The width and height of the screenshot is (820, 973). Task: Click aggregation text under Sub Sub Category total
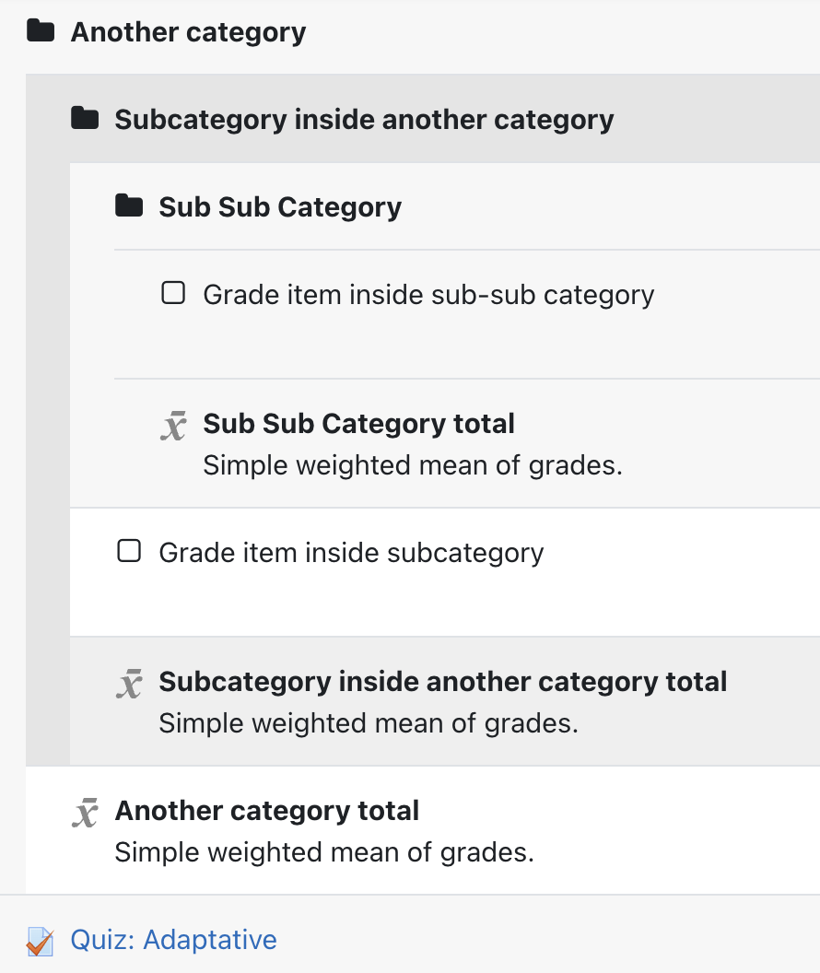coord(413,465)
